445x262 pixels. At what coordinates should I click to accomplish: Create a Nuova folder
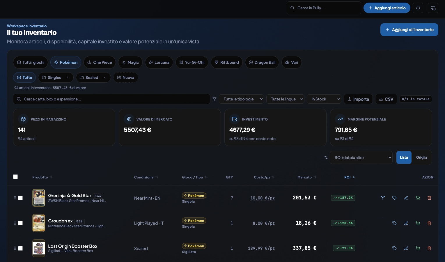[x=125, y=77]
